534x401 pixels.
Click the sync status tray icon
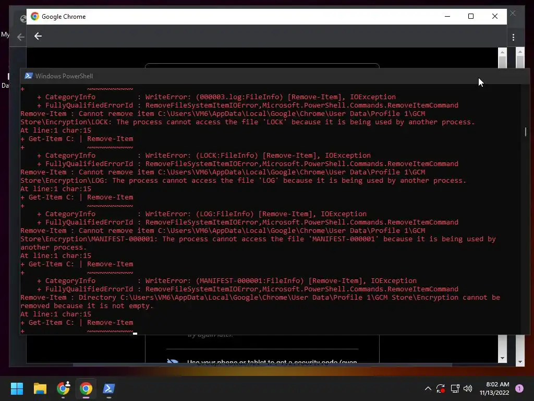[x=440, y=388]
